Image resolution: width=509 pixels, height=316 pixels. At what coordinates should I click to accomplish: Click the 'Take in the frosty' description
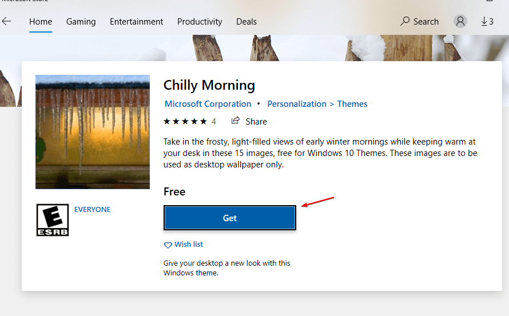coord(320,153)
